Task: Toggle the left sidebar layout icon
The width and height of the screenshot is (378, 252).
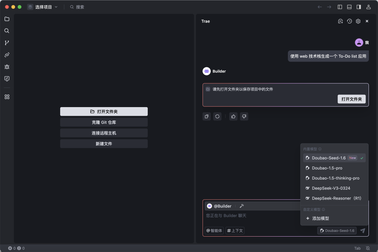Action: point(339,7)
